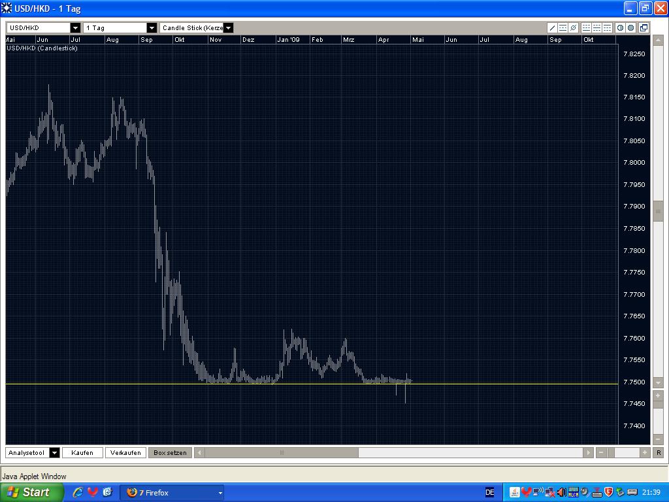This screenshot has height=502, width=669.
Task: Click the Verkaufen button
Action: 125,453
